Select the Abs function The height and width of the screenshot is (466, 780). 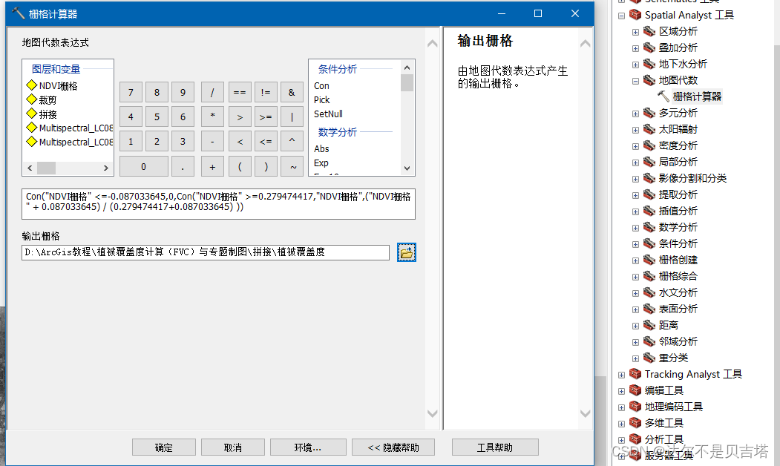(x=321, y=148)
